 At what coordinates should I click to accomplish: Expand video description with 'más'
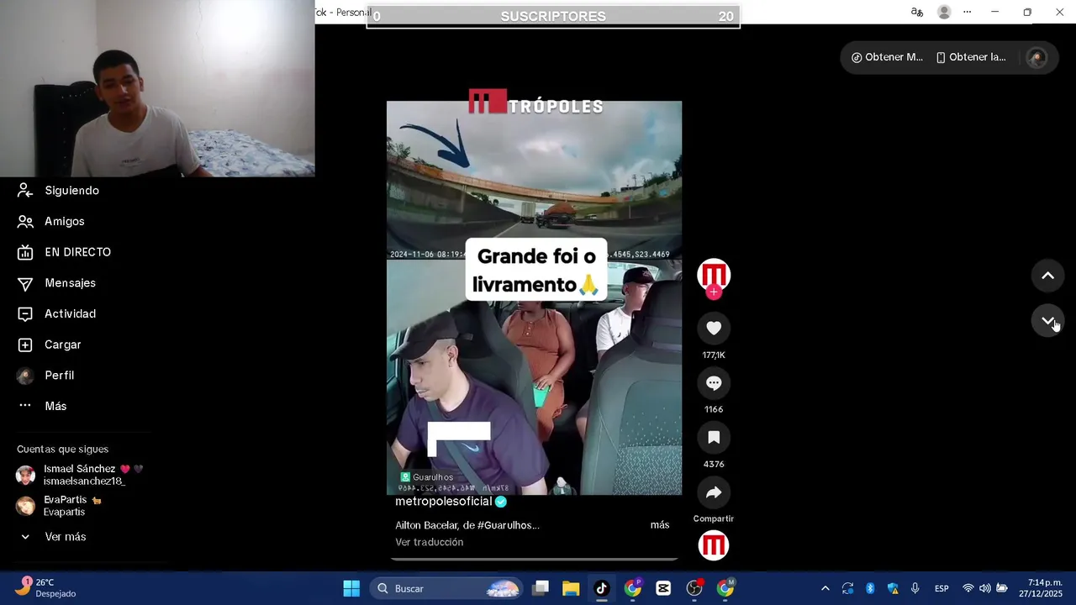coord(660,525)
